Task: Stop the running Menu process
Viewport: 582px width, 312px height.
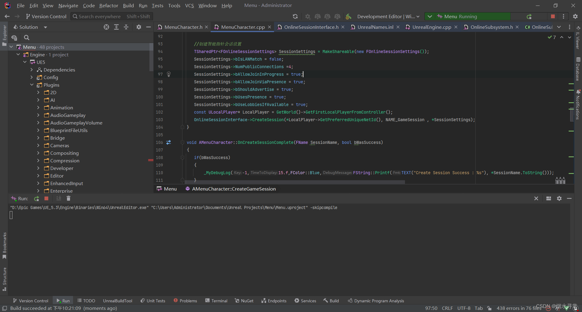Action: point(553,16)
